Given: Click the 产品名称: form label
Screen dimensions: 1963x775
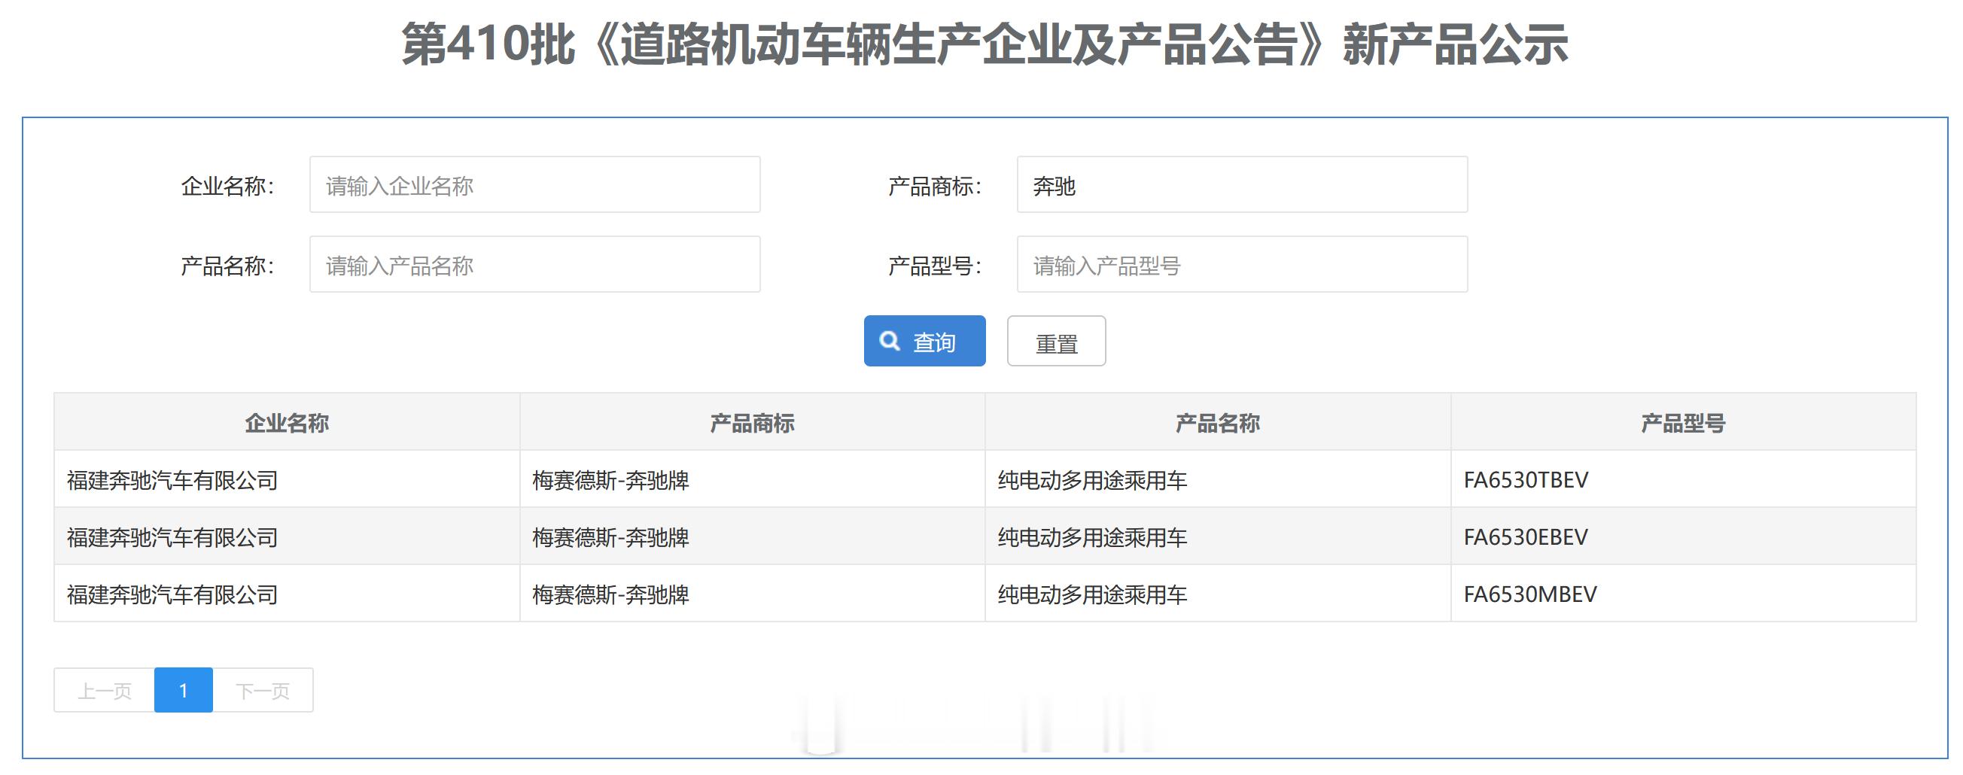Looking at the screenshot, I should (227, 265).
